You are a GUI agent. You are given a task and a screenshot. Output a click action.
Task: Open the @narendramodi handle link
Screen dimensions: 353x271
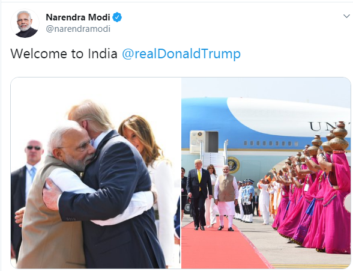pos(78,29)
